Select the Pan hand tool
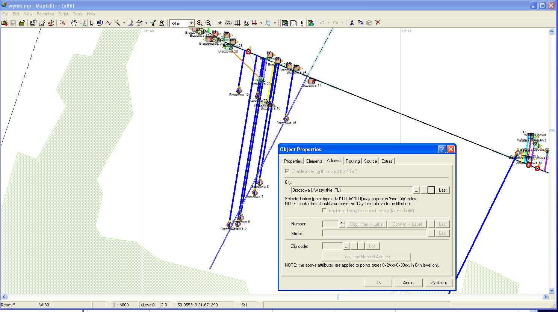 pos(74,23)
